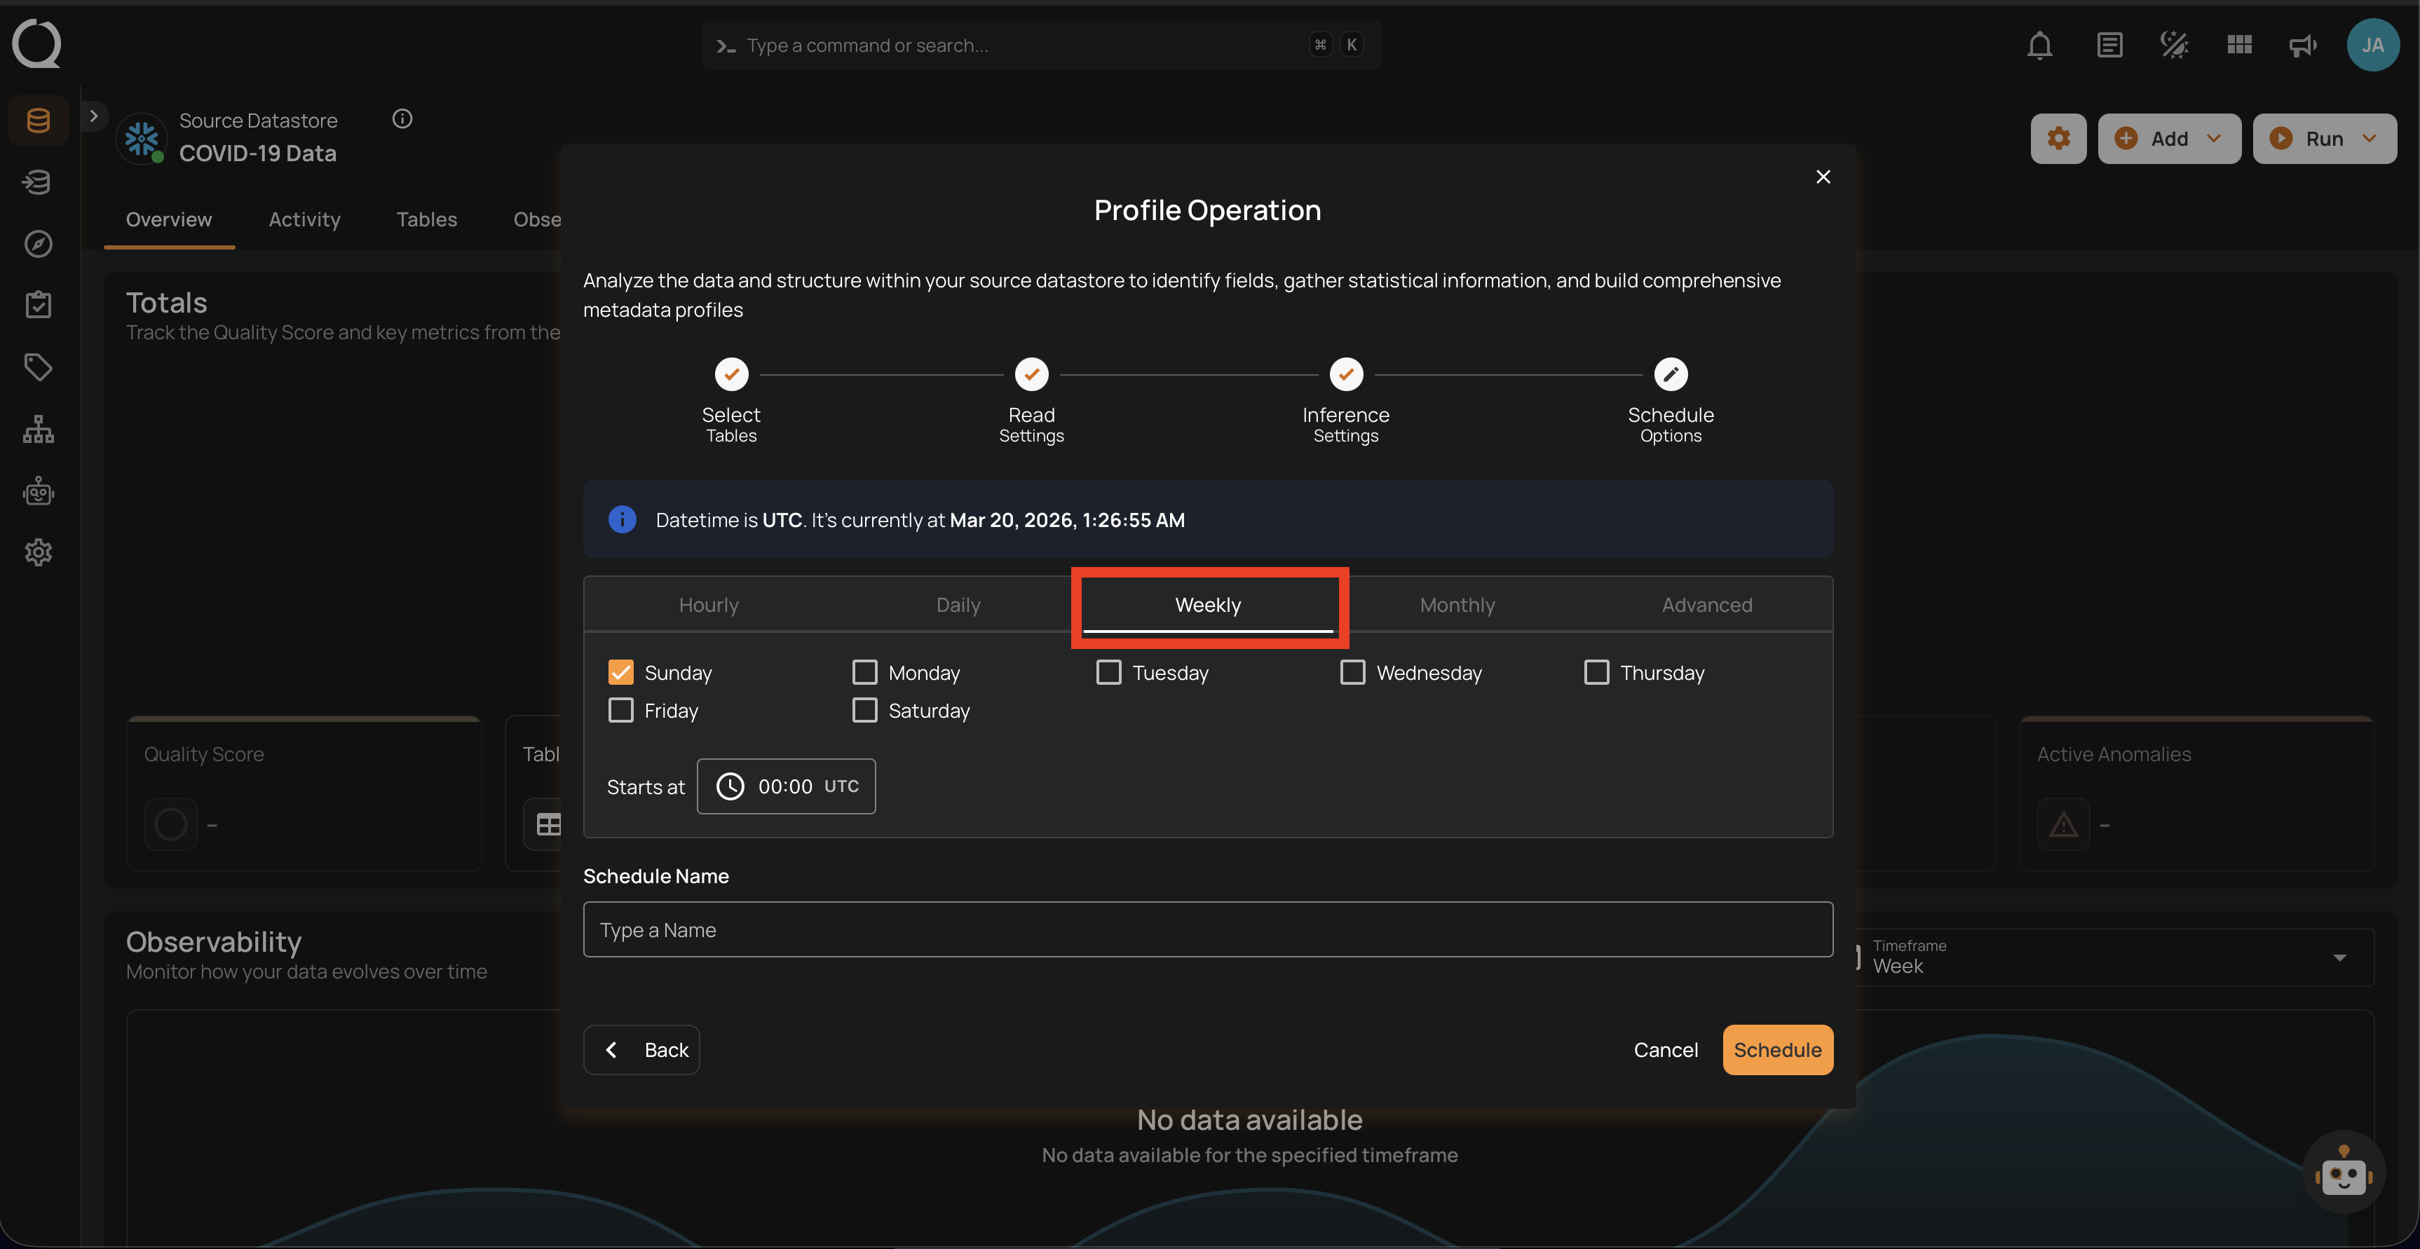Select the Hourly schedule tab
The width and height of the screenshot is (2420, 1249).
[x=708, y=606]
